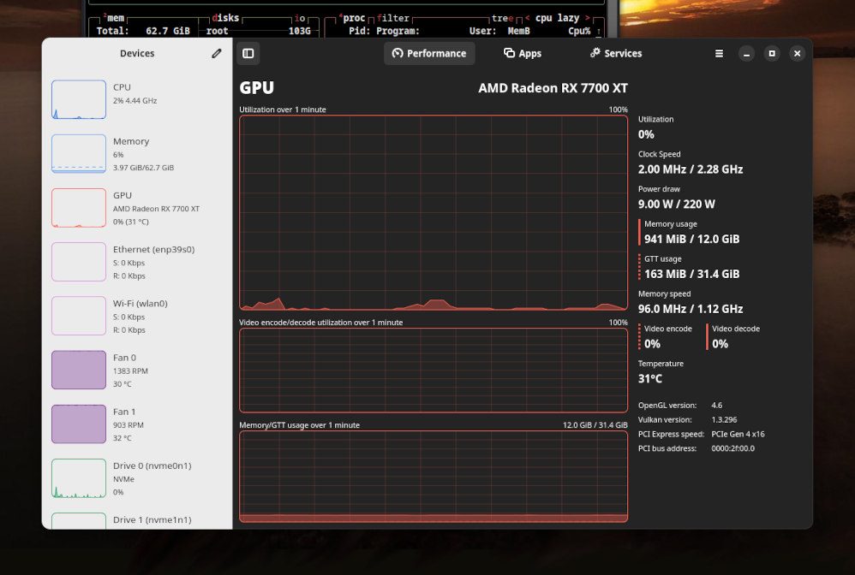Click the video encode/decode utilization graph
The height and width of the screenshot is (575, 855).
click(433, 370)
